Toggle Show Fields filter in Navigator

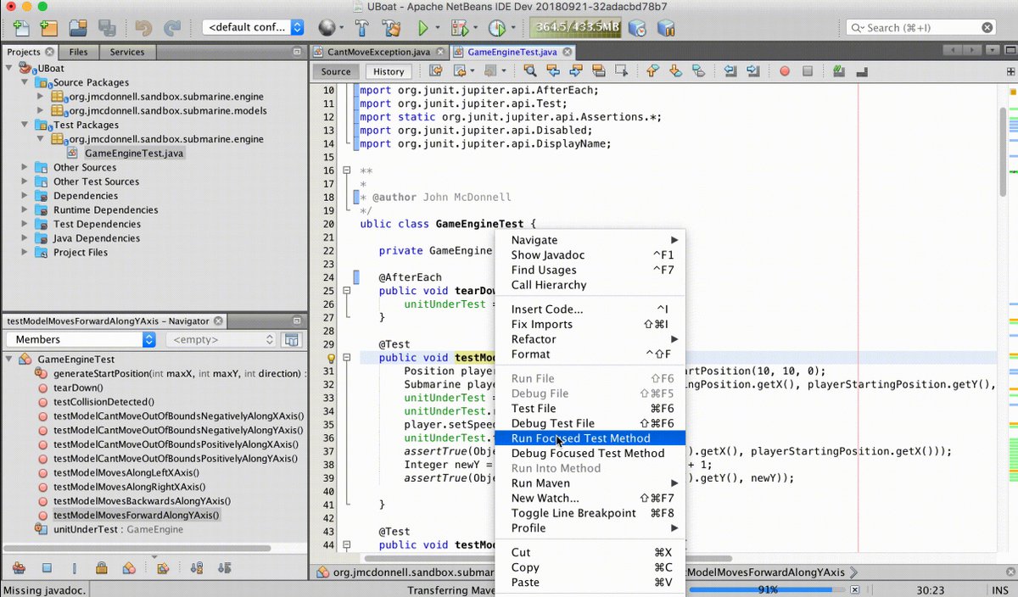pos(47,567)
